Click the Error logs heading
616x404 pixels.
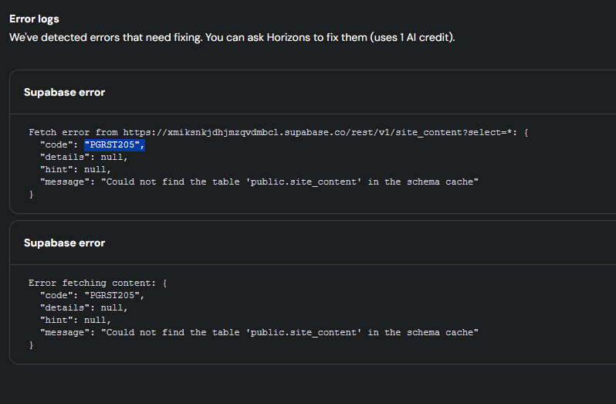[34, 19]
